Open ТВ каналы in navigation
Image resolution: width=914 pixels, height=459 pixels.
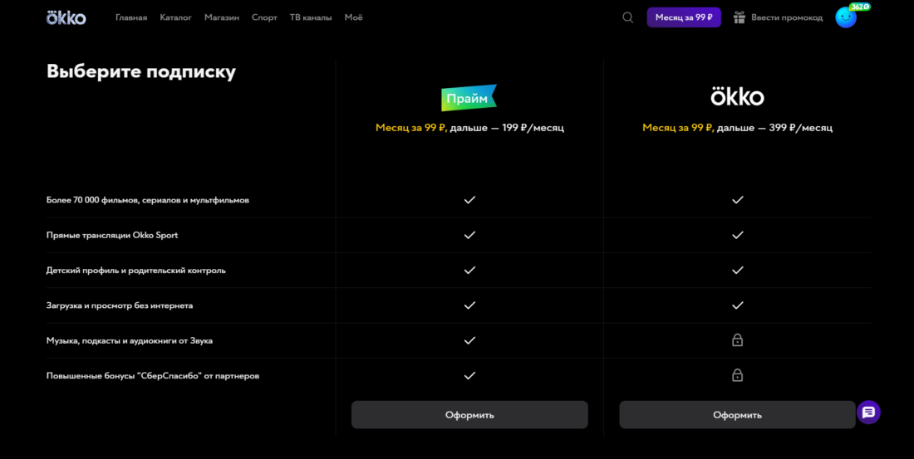click(311, 17)
